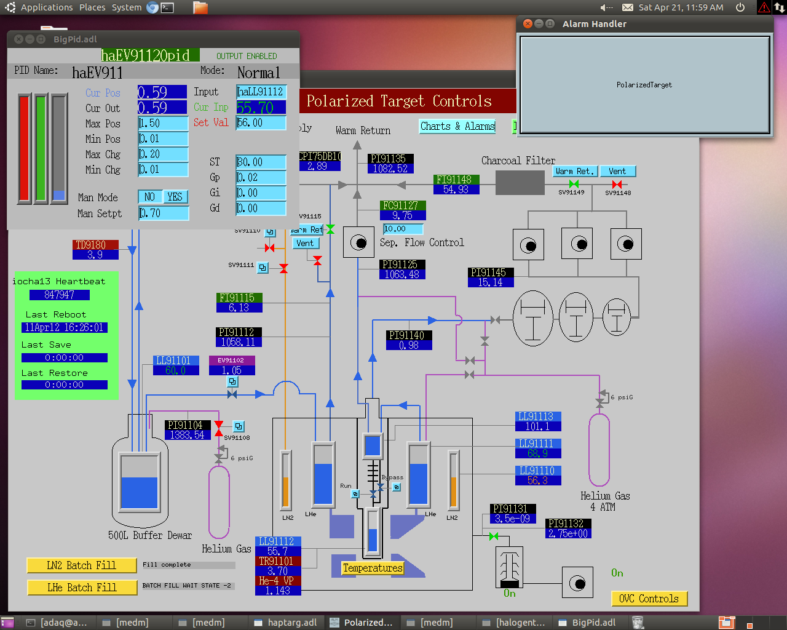Click Show Desktop icon in bottom panel
This screenshot has height=630, width=787.
[x=6, y=623]
